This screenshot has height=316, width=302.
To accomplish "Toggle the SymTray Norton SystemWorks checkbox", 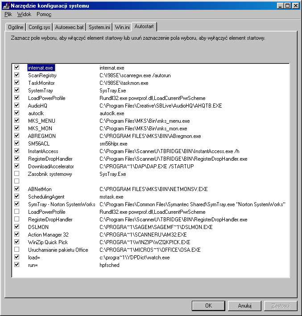I will pyautogui.click(x=17, y=204).
